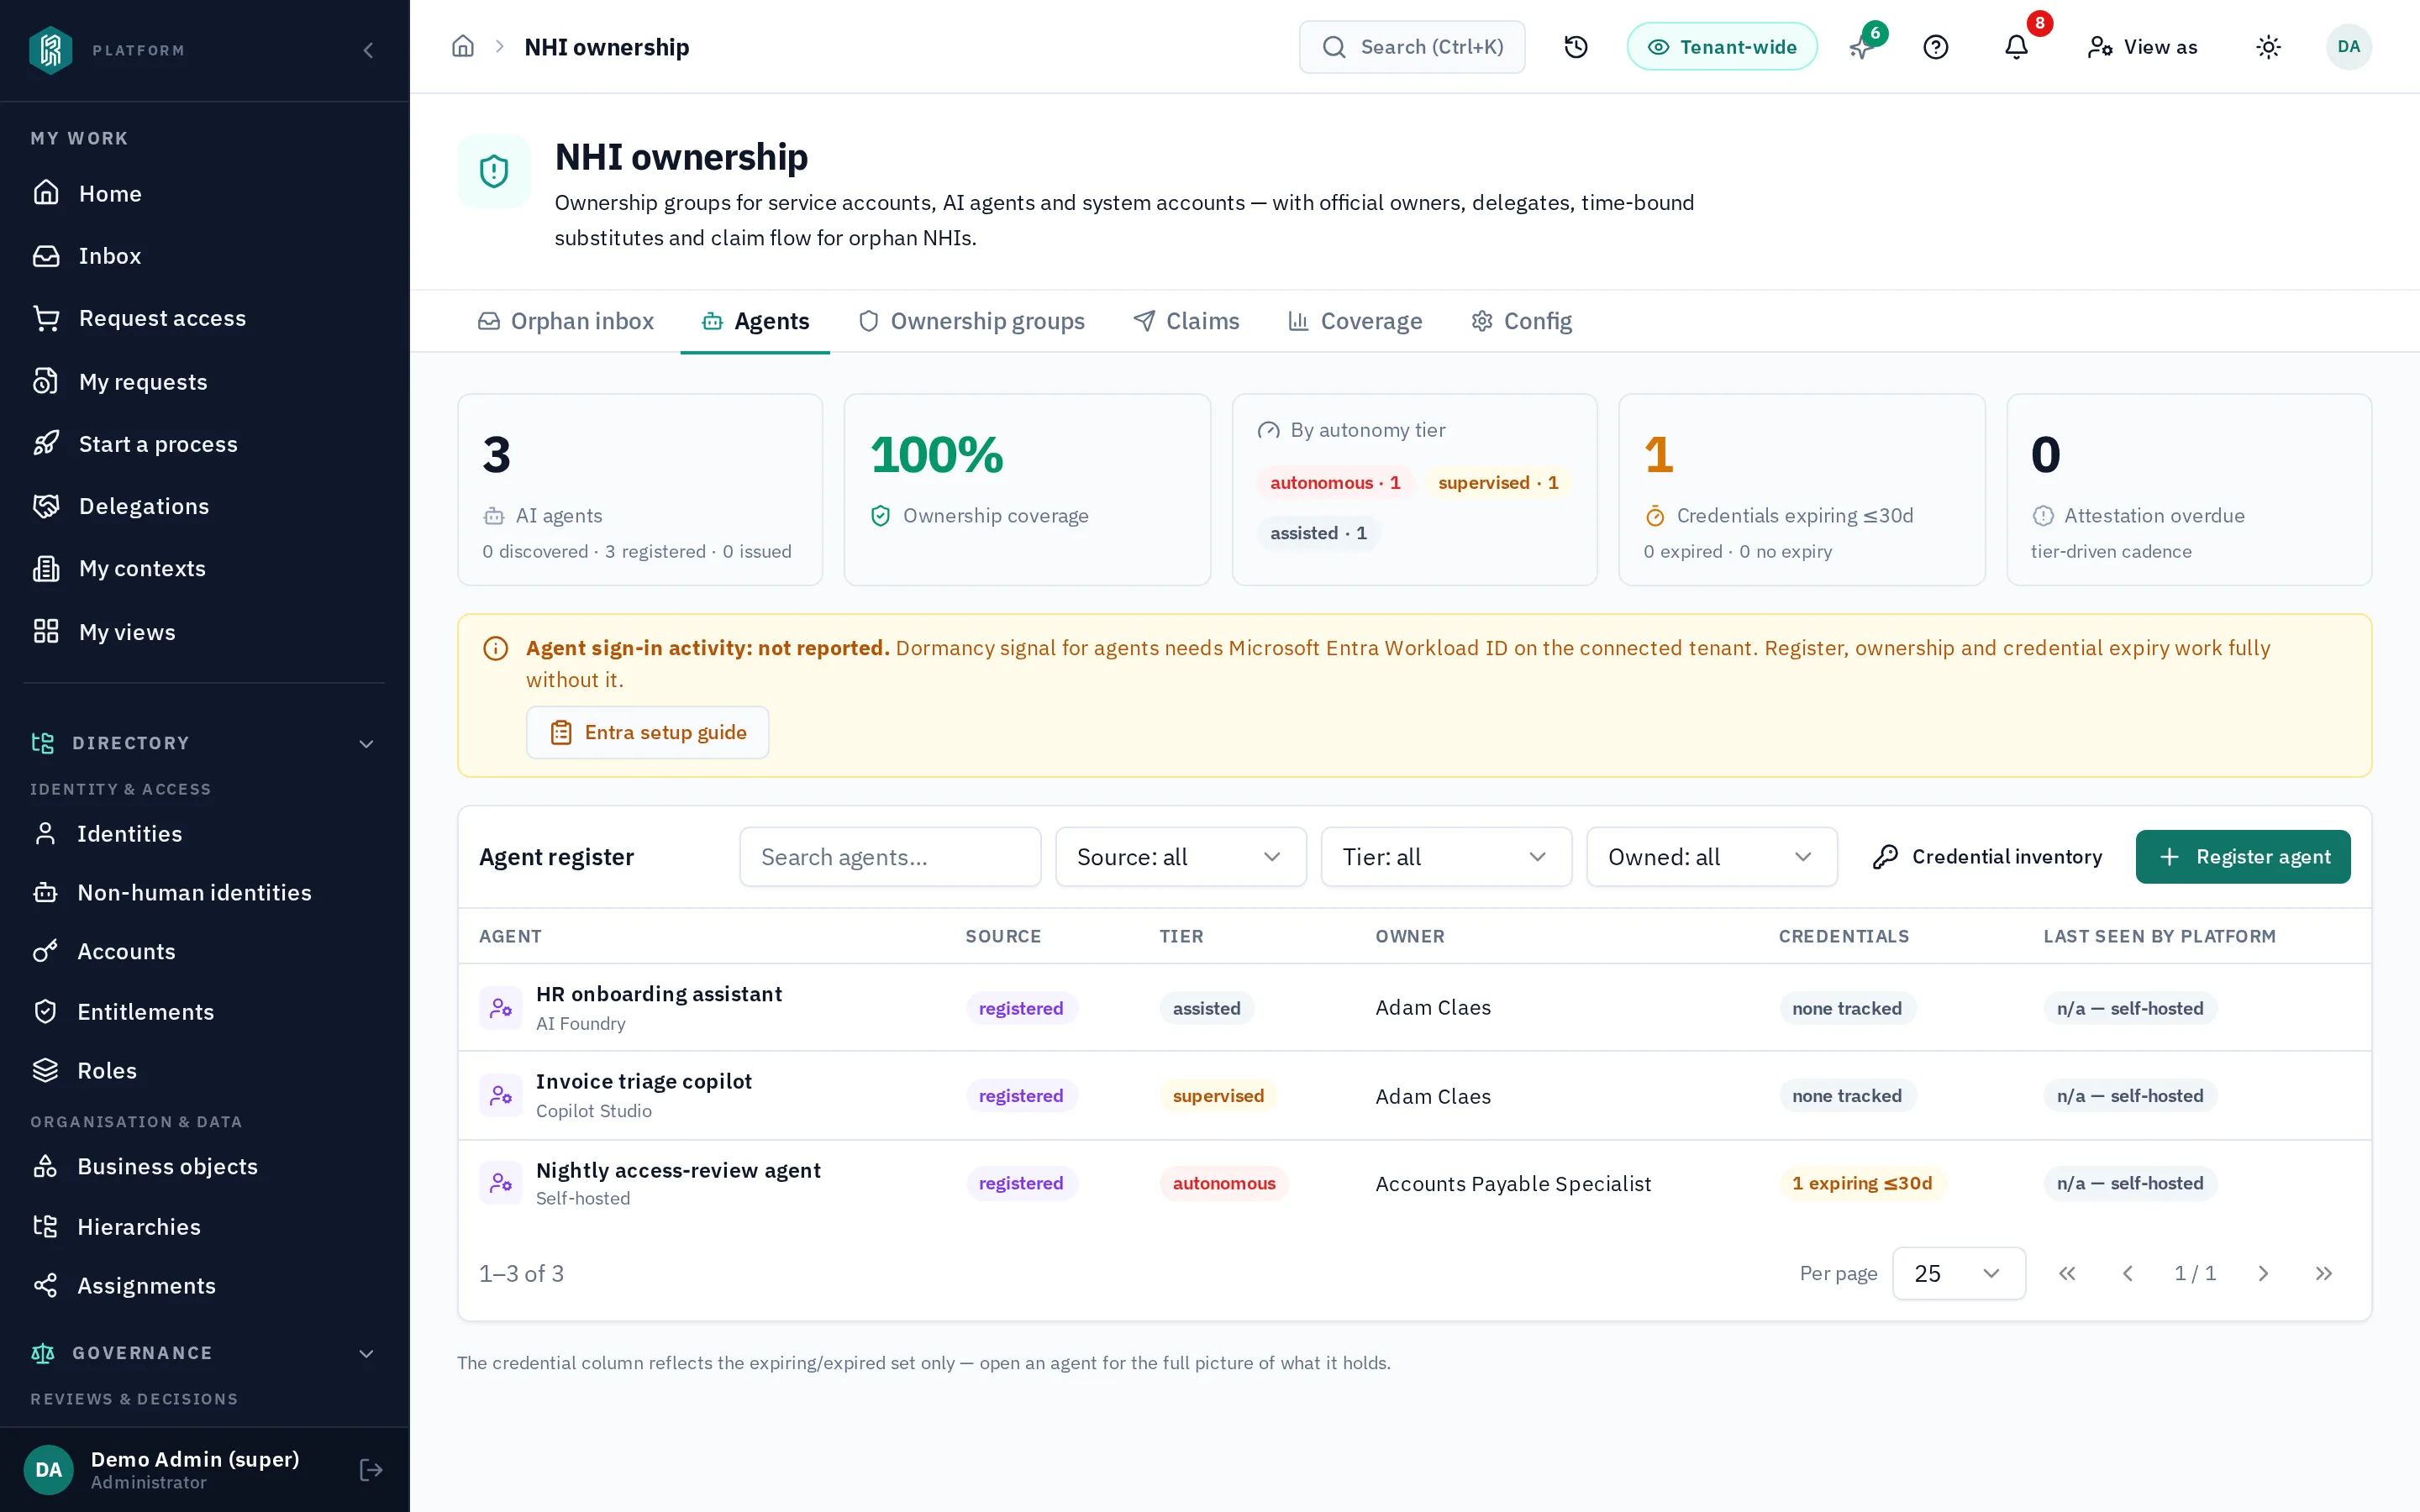Open Assignments in sidebar
Screen dimensions: 2420x1512
(x=204, y=1286)
